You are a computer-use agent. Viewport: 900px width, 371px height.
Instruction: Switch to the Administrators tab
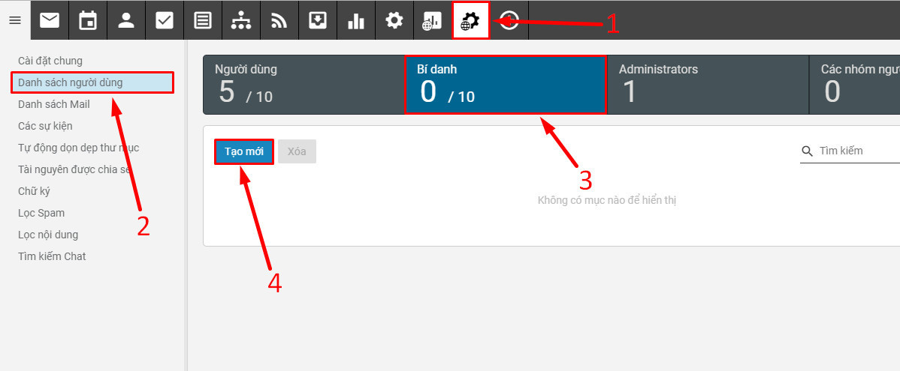point(708,85)
